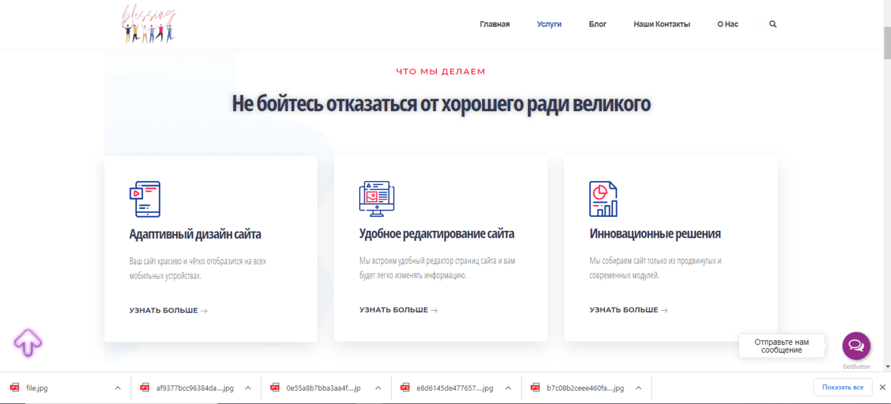Viewport: 891px width, 404px height.
Task: Click the purple scroll-to-top arrow
Action: 28,342
